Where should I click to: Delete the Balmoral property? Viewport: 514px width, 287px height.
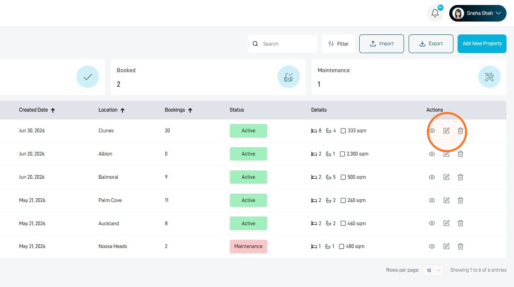(x=460, y=177)
